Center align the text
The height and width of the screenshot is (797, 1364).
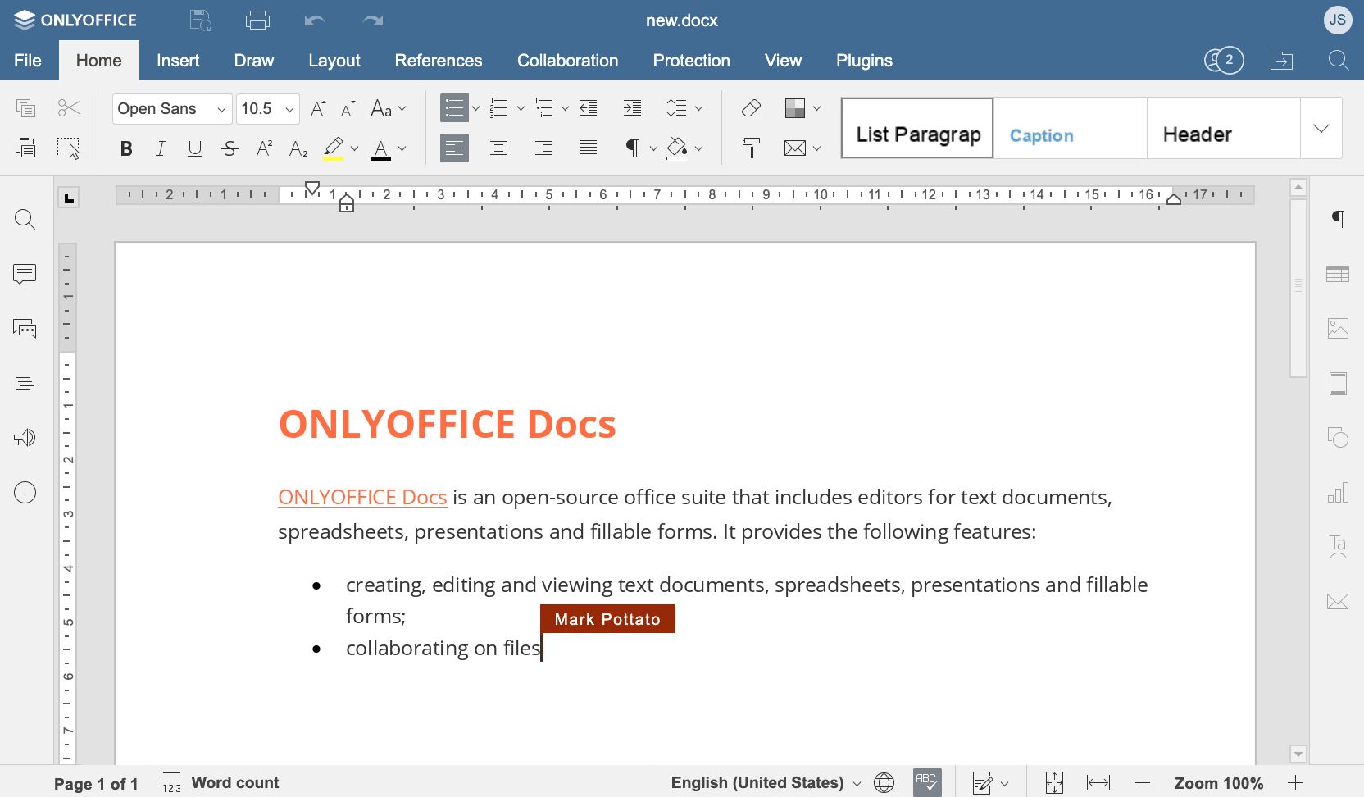498,148
